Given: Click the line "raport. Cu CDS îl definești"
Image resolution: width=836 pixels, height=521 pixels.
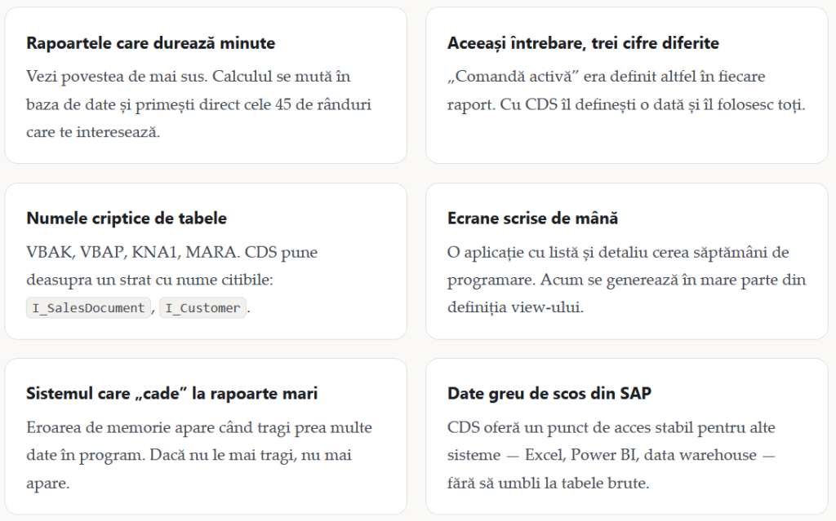Looking at the screenshot, I should click(x=626, y=104).
